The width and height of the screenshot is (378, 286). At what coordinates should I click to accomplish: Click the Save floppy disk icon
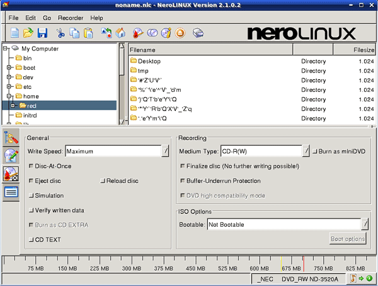(x=42, y=33)
